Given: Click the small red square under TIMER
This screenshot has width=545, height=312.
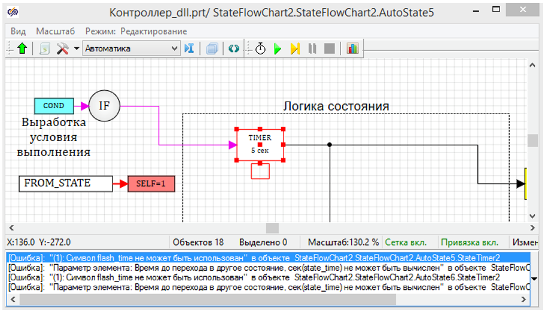Looking at the screenshot, I should [x=260, y=172].
